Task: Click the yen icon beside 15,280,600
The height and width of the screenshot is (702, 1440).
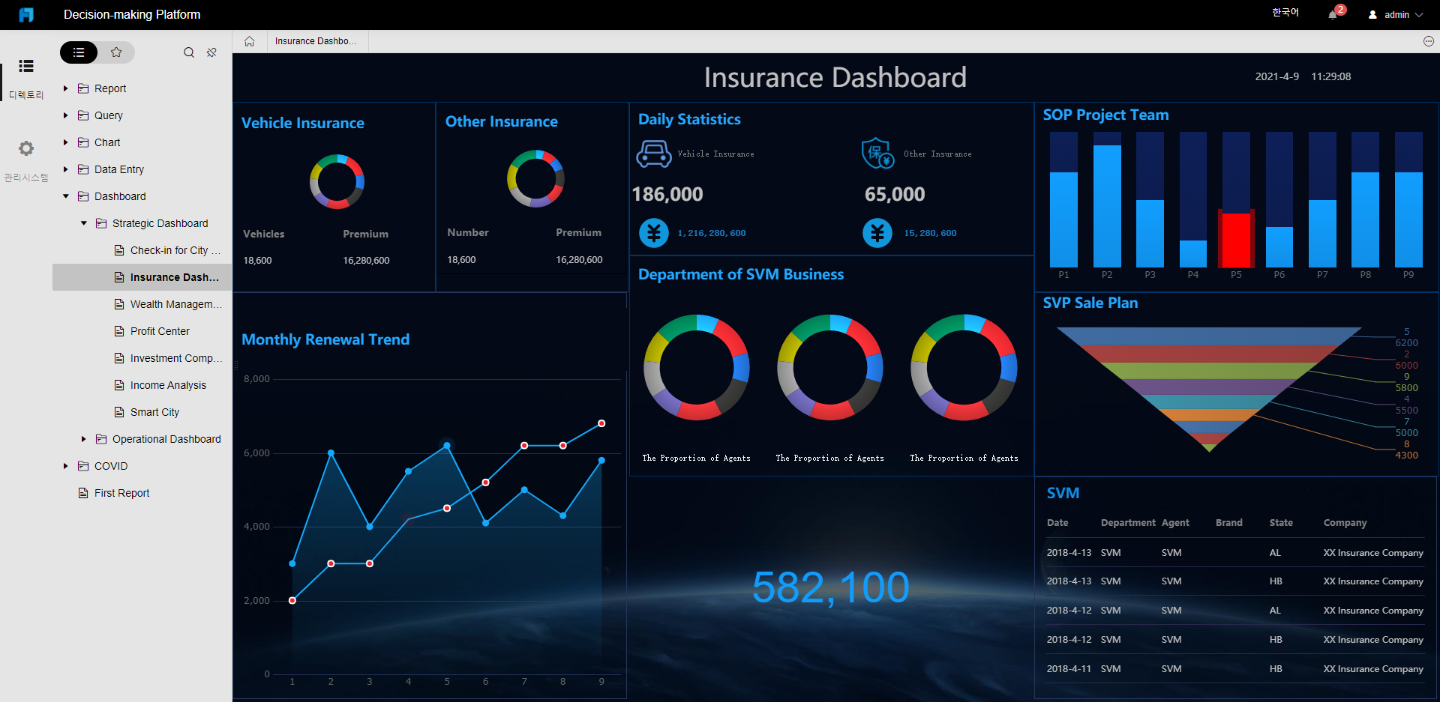Action: (877, 233)
